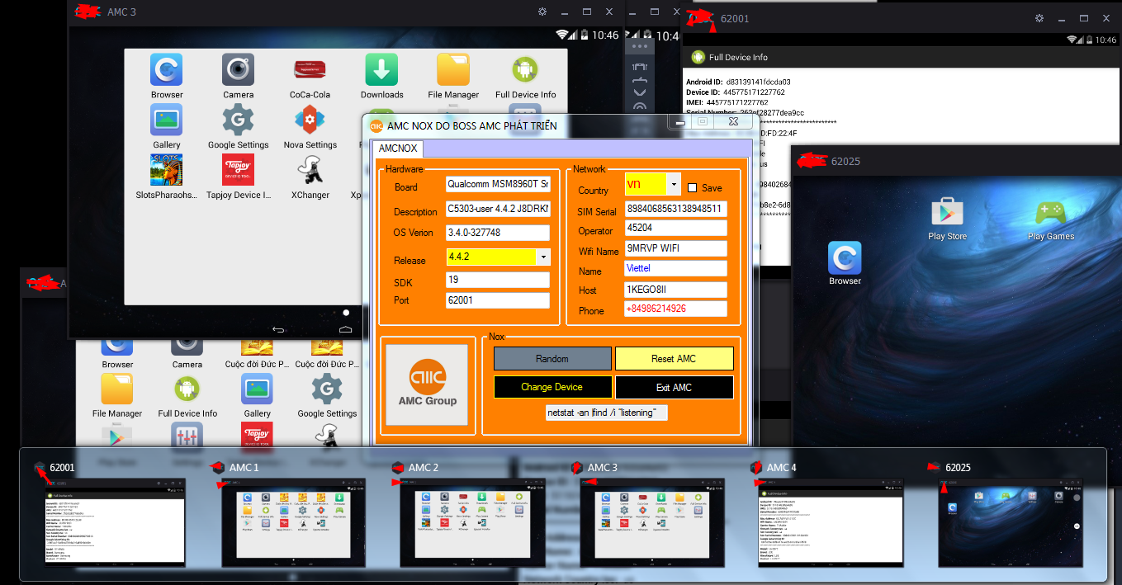Click the Operator input field
The height and width of the screenshot is (585, 1122).
tap(676, 228)
